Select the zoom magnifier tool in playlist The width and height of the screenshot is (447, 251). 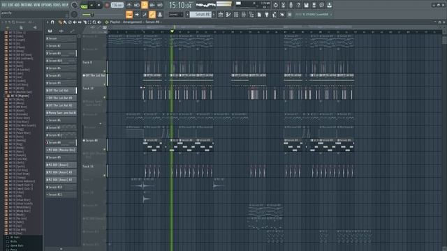(94, 22)
